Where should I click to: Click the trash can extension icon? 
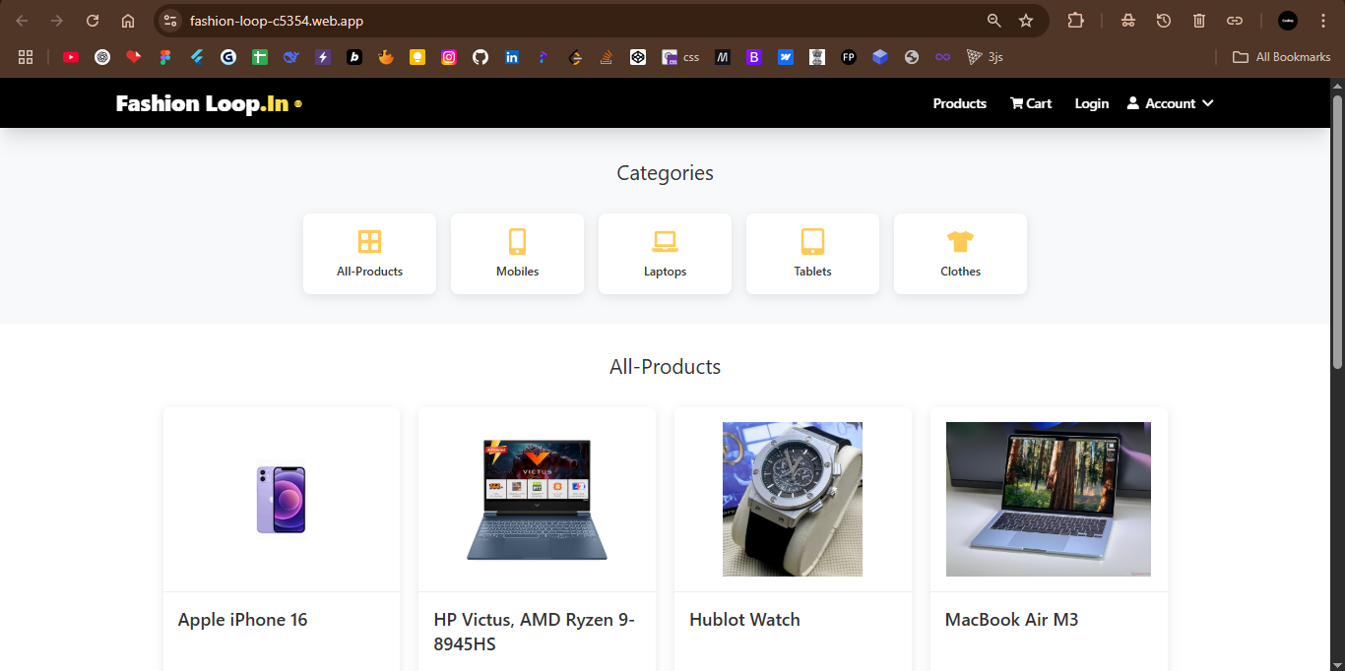click(1199, 21)
